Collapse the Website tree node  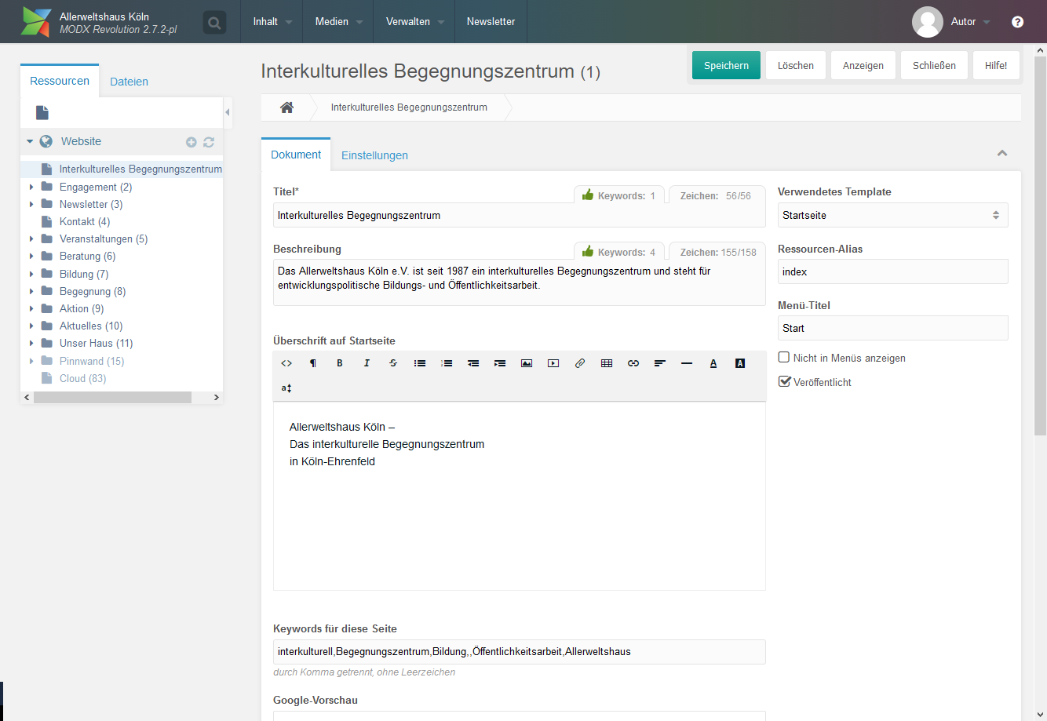[x=30, y=142]
